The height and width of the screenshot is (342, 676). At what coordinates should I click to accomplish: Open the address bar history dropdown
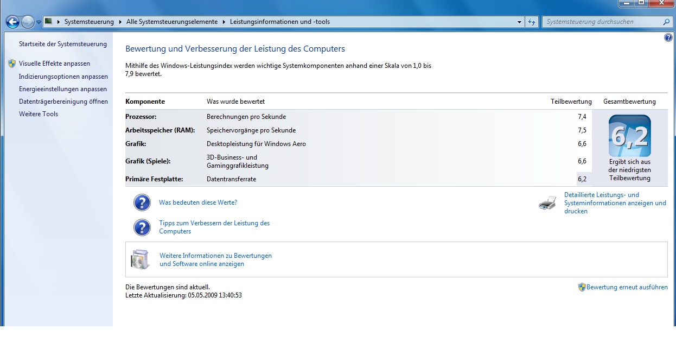click(x=520, y=22)
